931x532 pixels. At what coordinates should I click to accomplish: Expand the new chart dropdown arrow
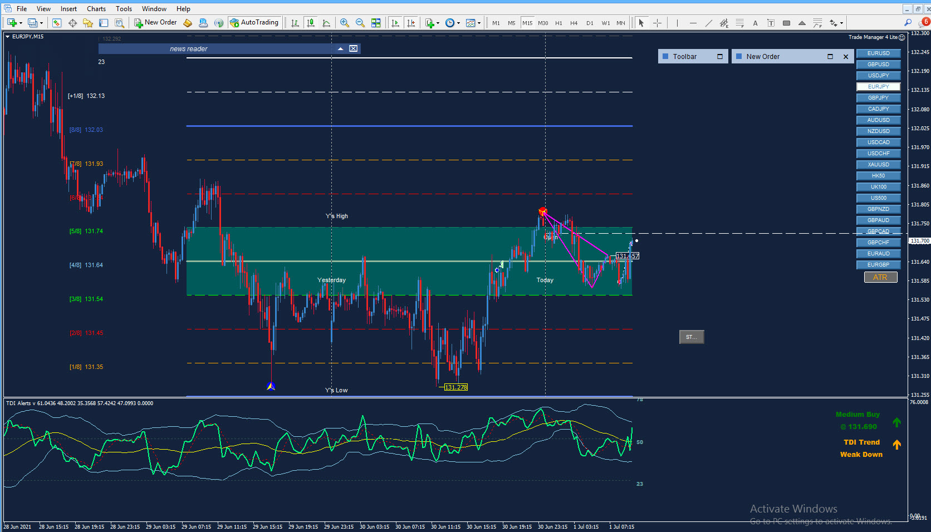21,23
